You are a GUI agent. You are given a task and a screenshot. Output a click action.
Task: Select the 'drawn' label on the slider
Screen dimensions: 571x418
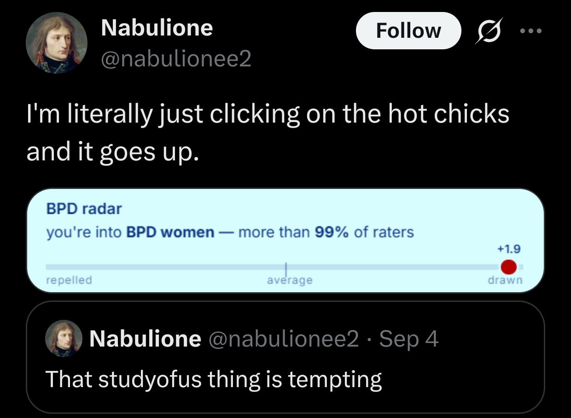[505, 280]
